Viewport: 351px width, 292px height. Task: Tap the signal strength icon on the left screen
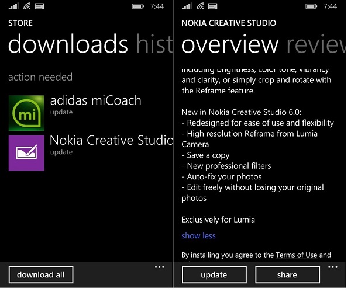(13, 6)
